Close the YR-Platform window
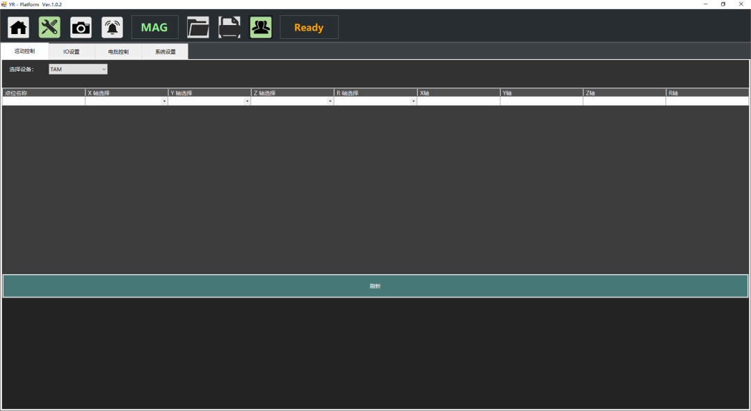 [x=741, y=4]
